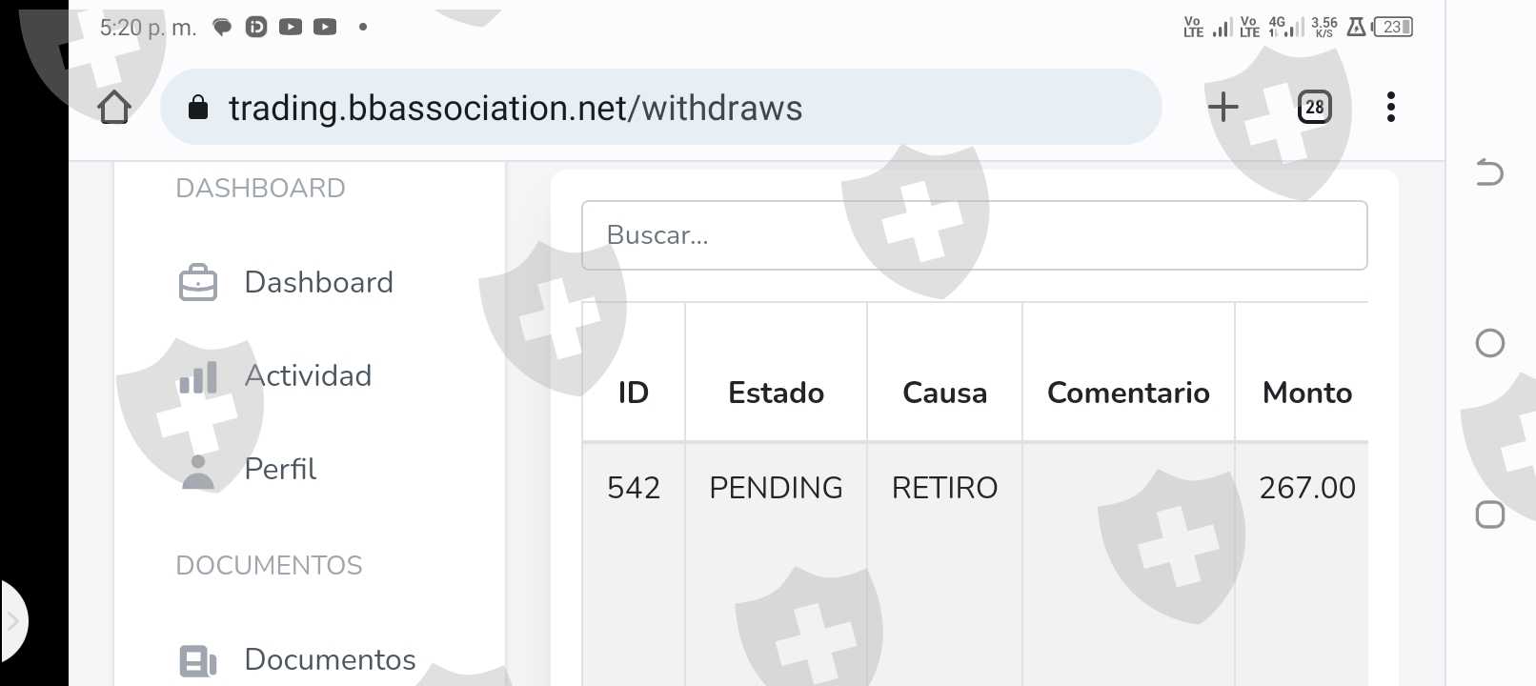Sort table by Monto column header

click(x=1306, y=393)
